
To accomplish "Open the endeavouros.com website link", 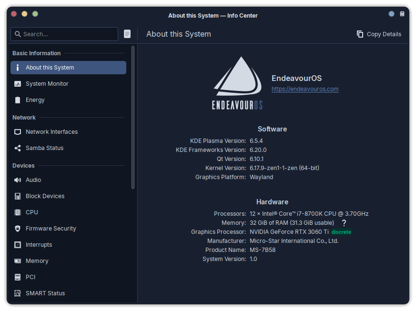I will coord(305,89).
